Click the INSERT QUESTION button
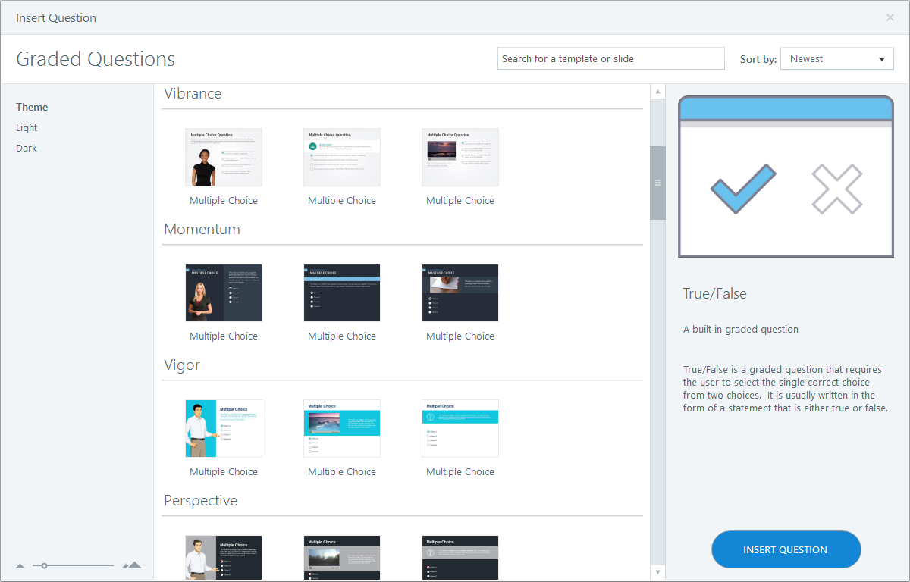 pyautogui.click(x=786, y=549)
